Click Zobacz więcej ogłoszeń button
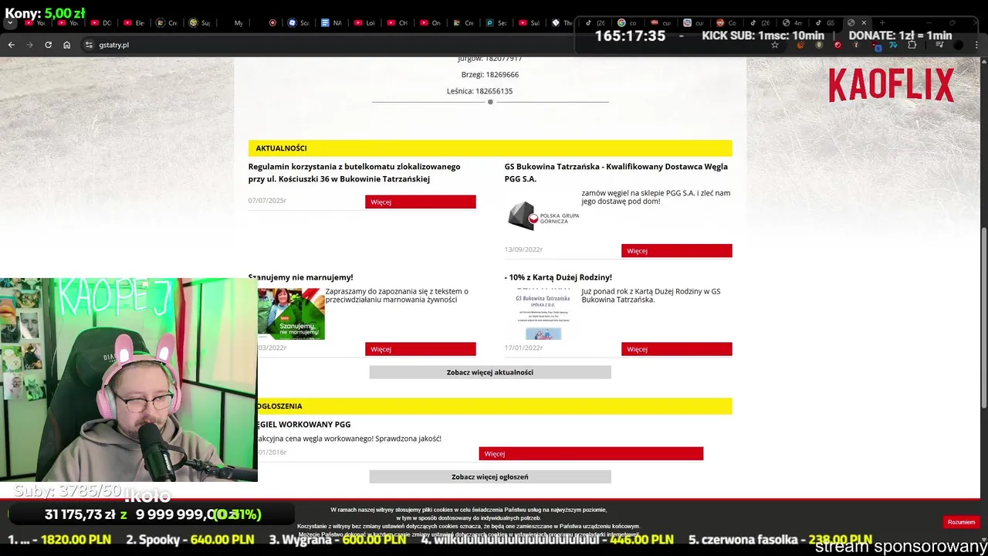Viewport: 988px width, 556px height. [x=490, y=476]
